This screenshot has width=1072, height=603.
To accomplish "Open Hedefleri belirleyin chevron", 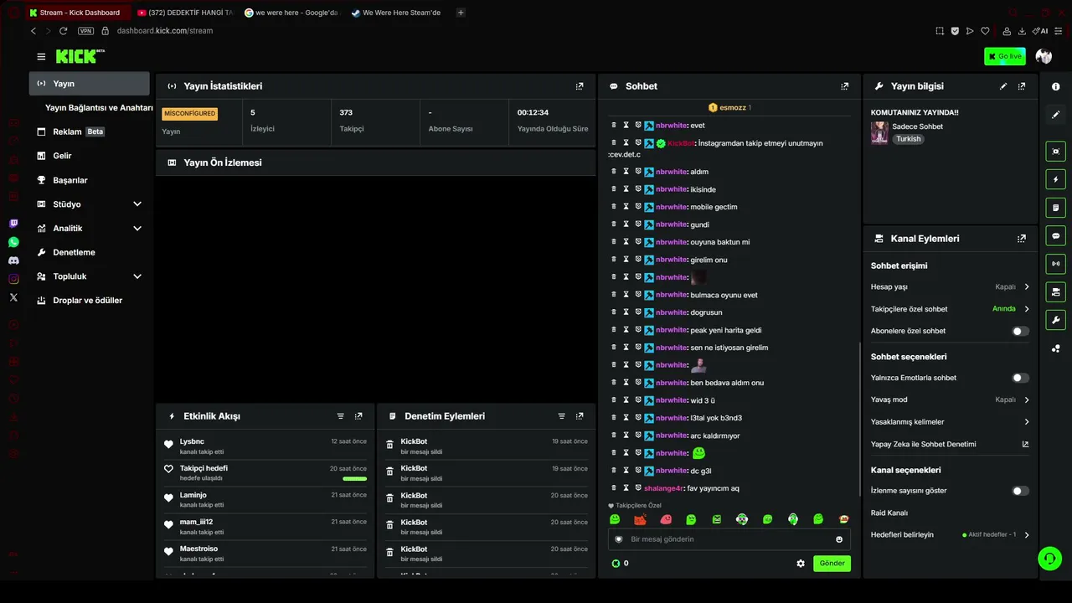I will [1027, 535].
